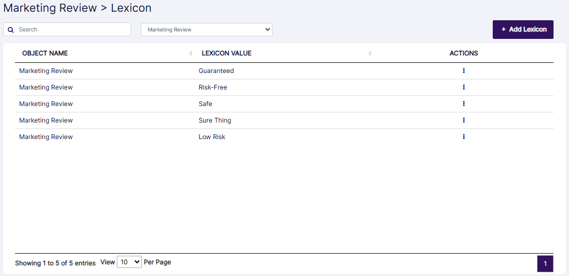The width and height of the screenshot is (569, 276).
Task: Open the Marketing Review object dropdown
Action: click(206, 29)
